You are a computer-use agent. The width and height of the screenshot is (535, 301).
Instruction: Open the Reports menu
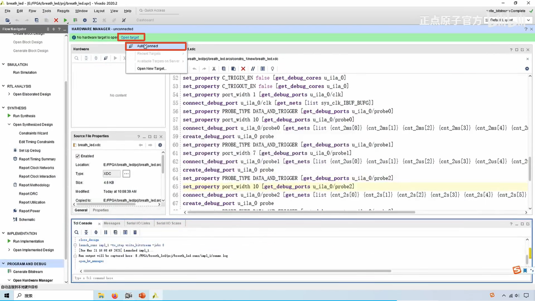63,11
